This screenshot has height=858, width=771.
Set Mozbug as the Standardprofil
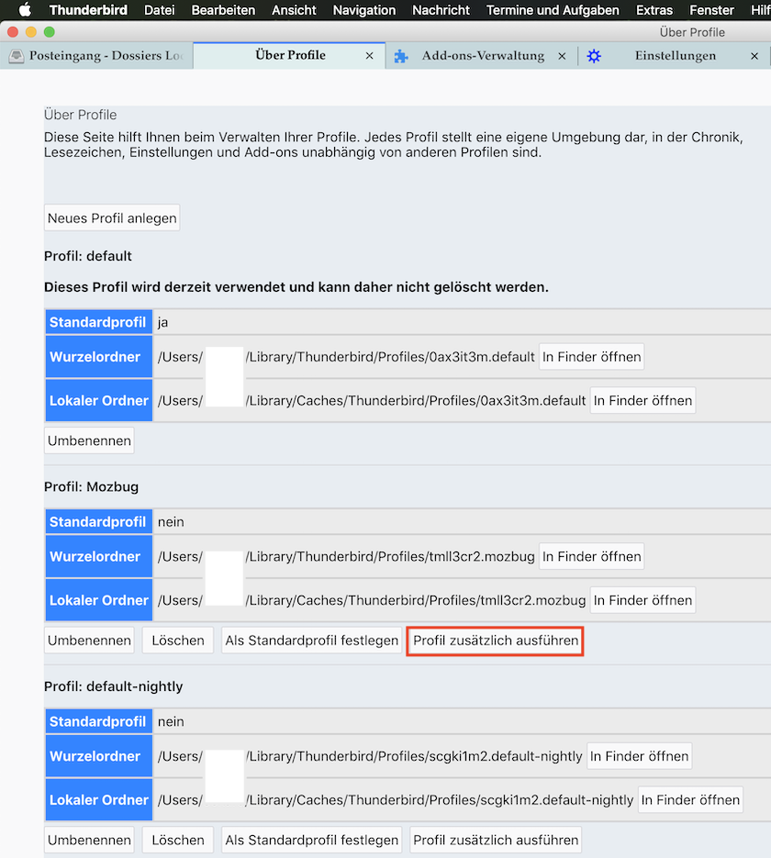pyautogui.click(x=312, y=641)
